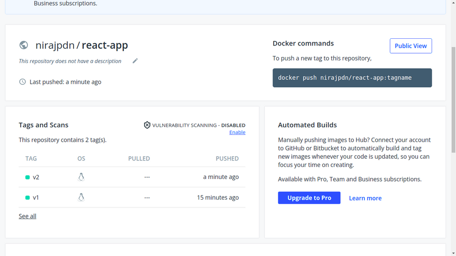Select the docker push command box
The width and height of the screenshot is (456, 256).
(352, 78)
